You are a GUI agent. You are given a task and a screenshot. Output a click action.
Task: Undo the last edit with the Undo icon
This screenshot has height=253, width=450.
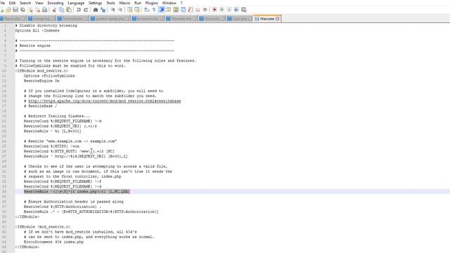pos(78,10)
